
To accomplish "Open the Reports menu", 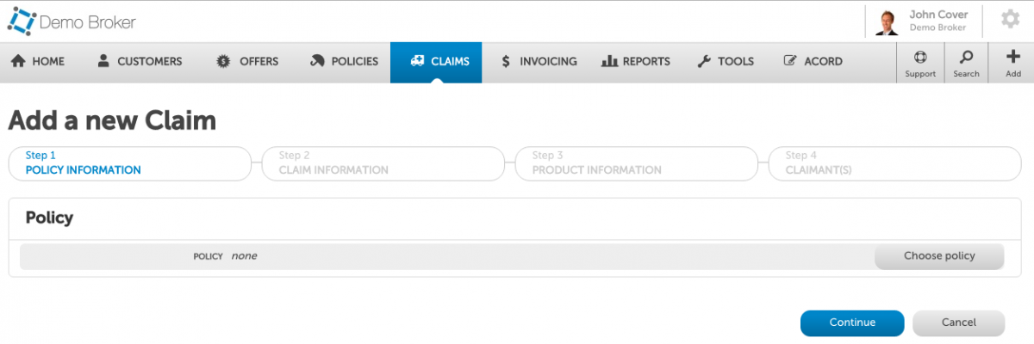I will [635, 62].
